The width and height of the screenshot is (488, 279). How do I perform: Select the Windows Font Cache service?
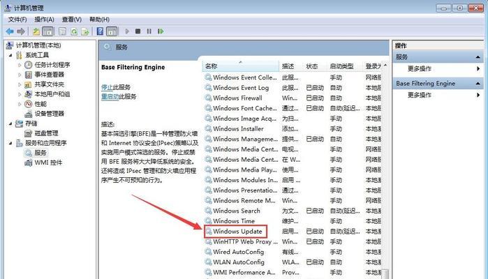244,108
